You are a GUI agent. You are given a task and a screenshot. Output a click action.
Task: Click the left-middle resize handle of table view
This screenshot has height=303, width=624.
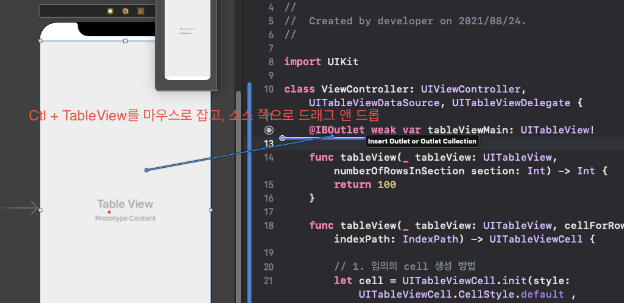(x=40, y=210)
